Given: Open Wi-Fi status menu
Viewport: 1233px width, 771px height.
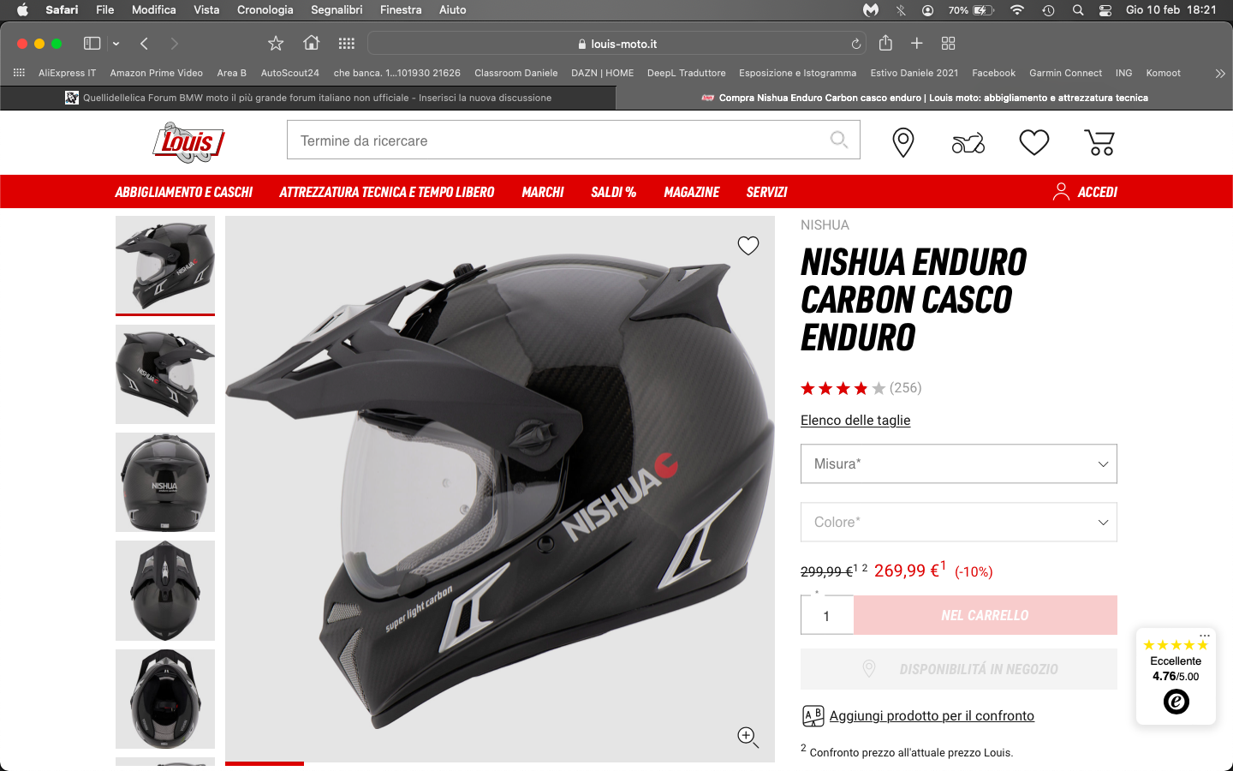Looking at the screenshot, I should (1017, 10).
